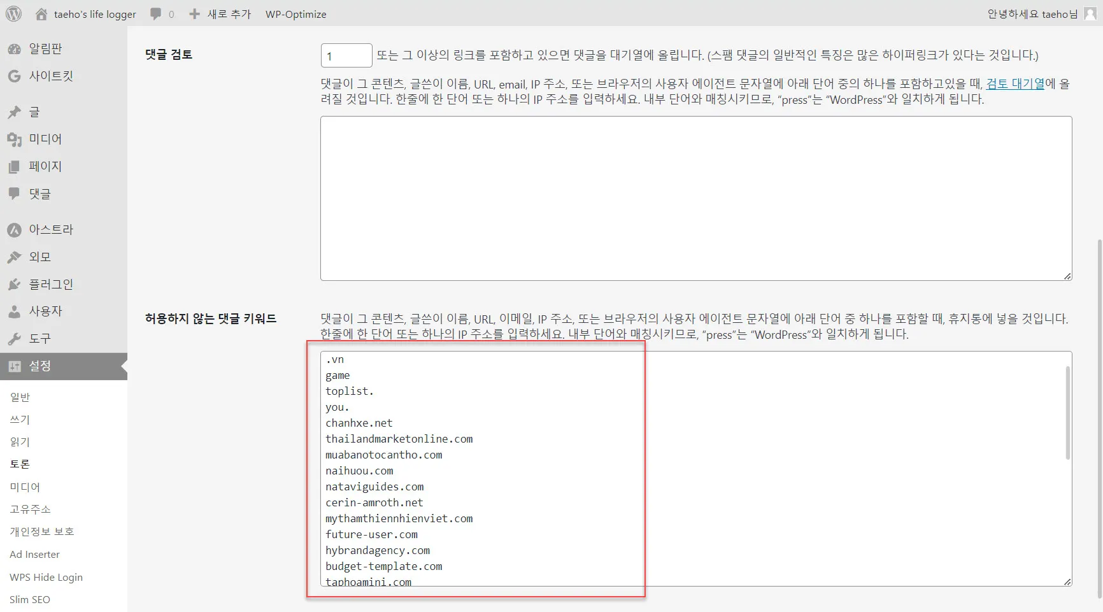Open the comments bubble icon in admin bar

tap(155, 14)
